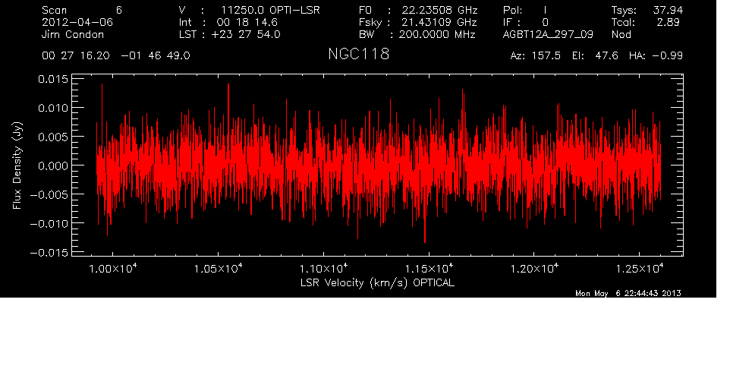Viewport: 730px width, 372px height.
Task: Click the -0.015 y-axis tick label
Action: coord(49,253)
